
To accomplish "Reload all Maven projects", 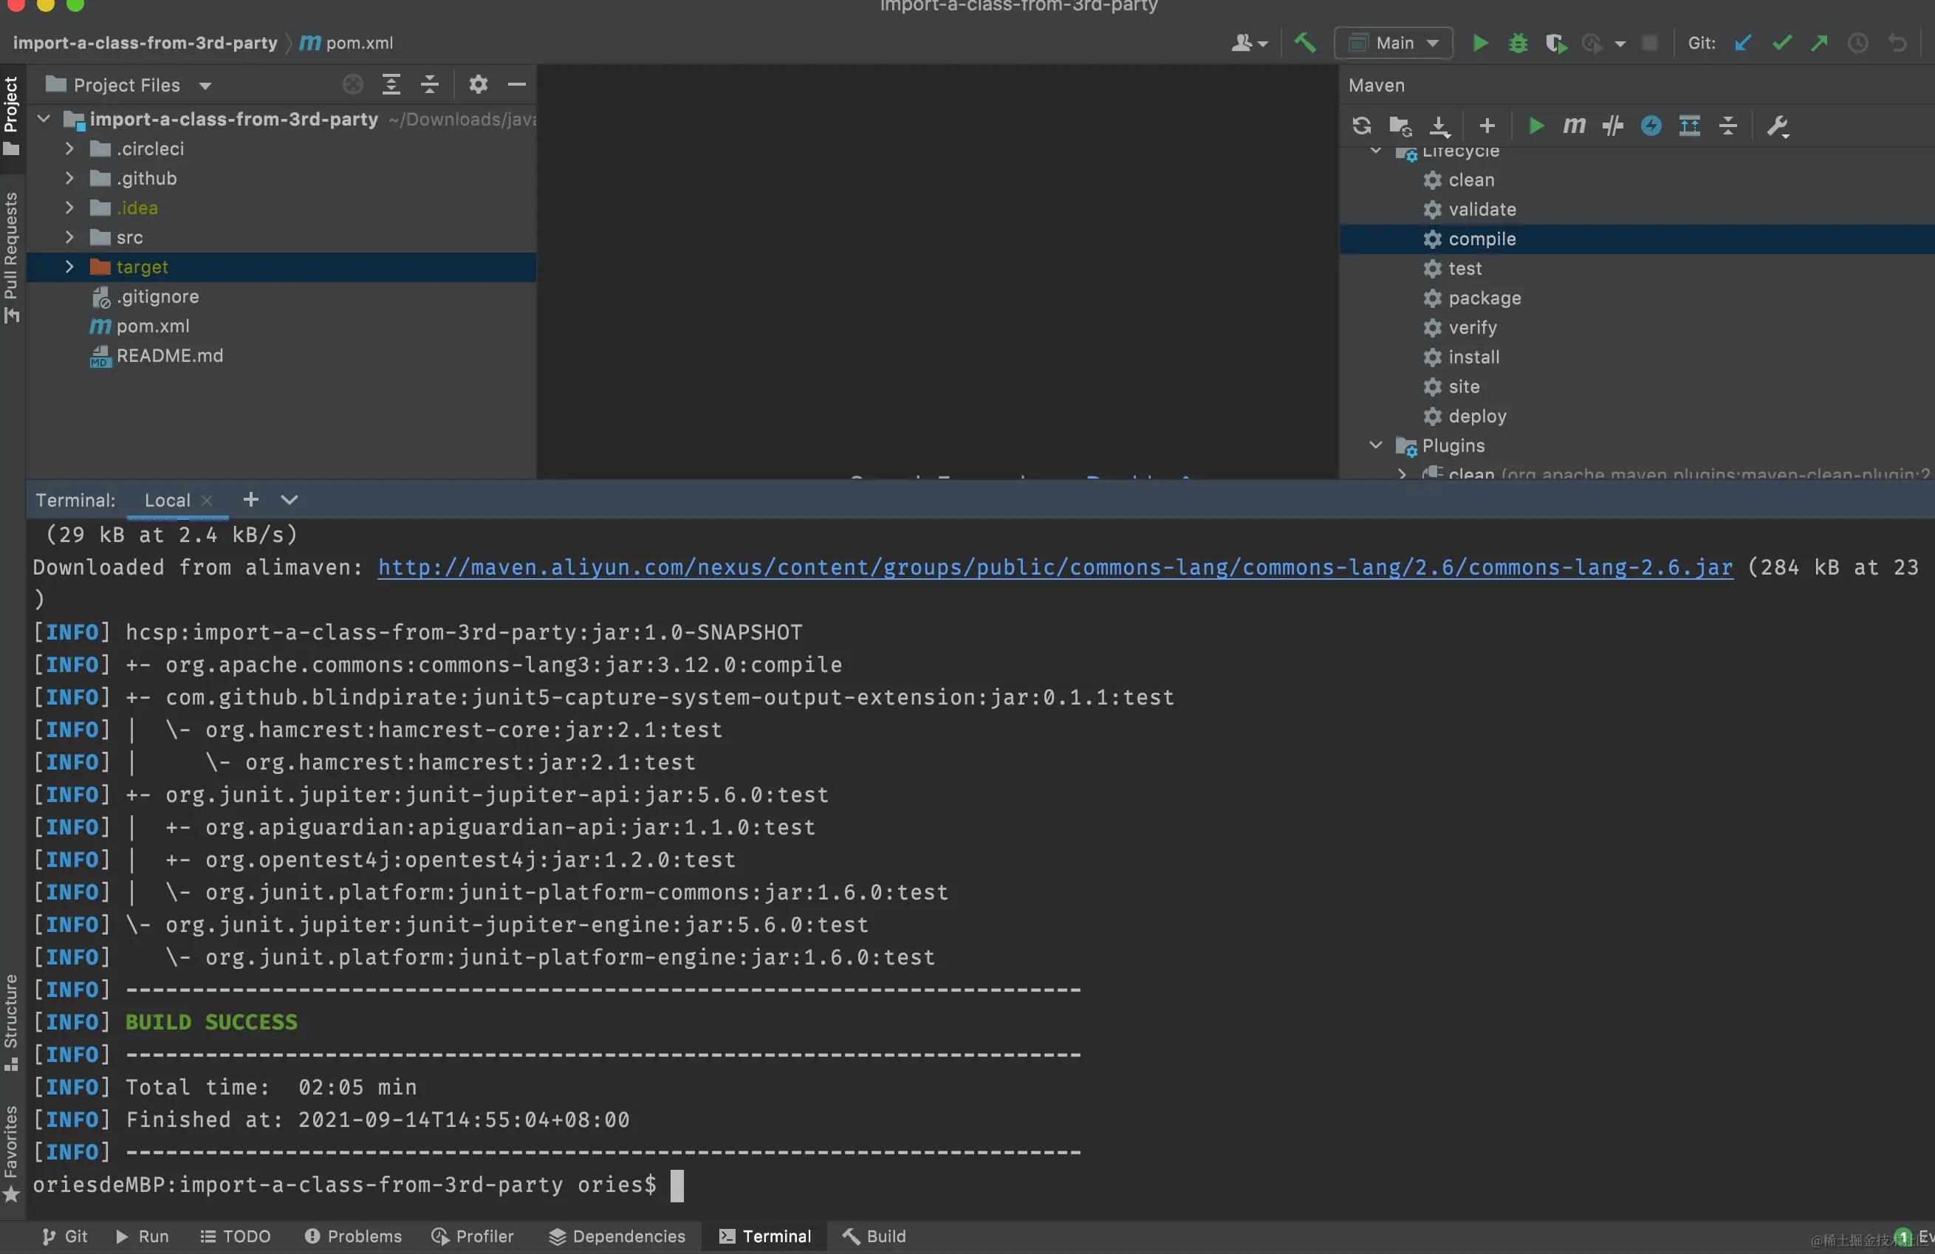I will pos(1362,126).
